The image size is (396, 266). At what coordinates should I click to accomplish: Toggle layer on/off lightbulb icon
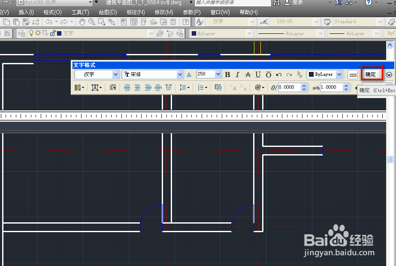pyautogui.click(x=31, y=33)
